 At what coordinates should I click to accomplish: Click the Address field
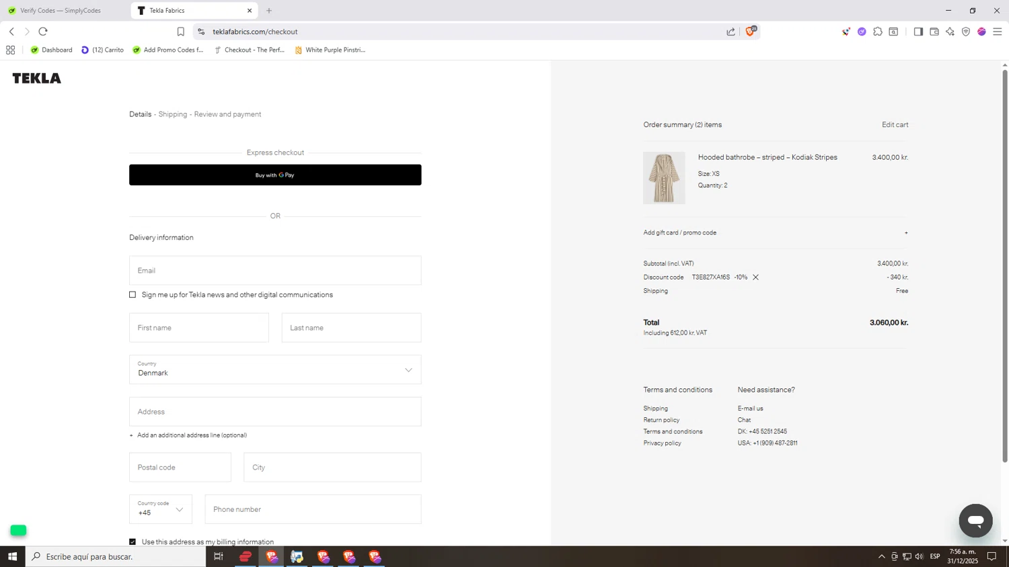275,412
